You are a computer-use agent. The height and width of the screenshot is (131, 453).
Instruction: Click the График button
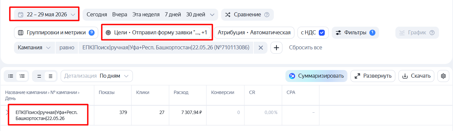point(417,33)
